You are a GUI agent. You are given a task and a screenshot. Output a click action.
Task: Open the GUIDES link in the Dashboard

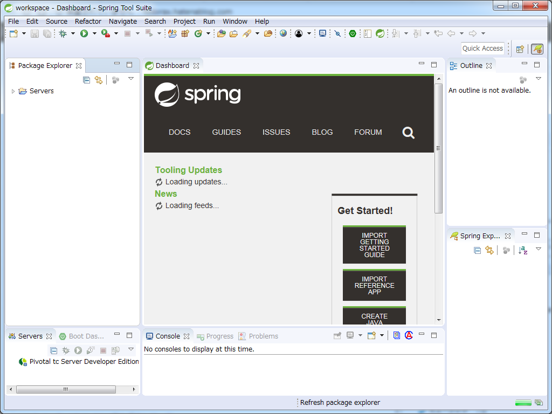[x=226, y=132]
